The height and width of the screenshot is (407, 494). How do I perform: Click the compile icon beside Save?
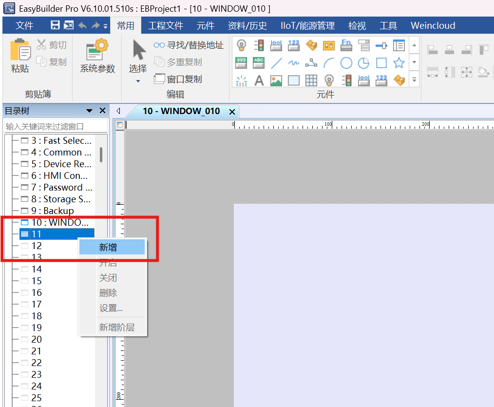pyautogui.click(x=69, y=25)
